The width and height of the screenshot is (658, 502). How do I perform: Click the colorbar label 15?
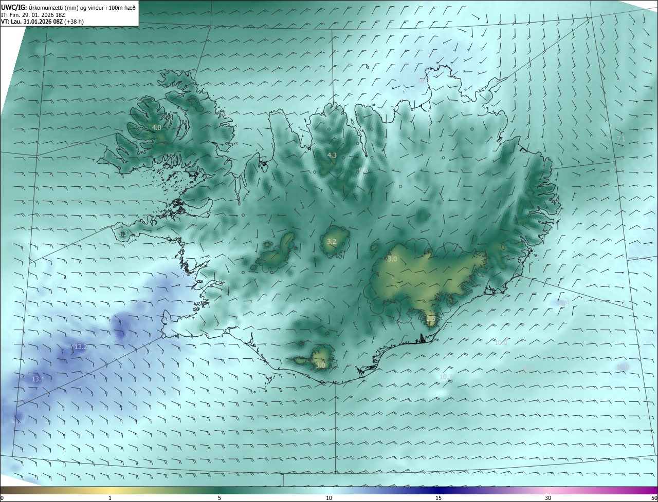click(438, 498)
